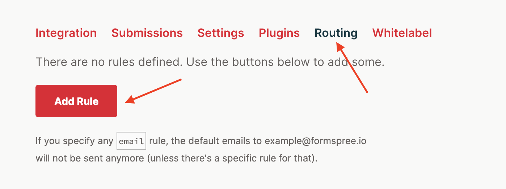
Task: Click the "If you specify any" text
Action: pyautogui.click(x=75, y=141)
